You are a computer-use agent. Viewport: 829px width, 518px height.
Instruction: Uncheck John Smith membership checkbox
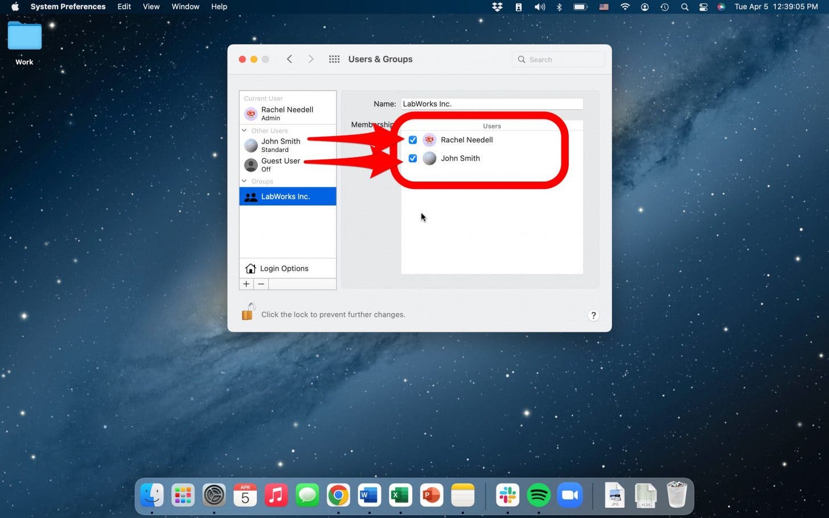pos(413,159)
